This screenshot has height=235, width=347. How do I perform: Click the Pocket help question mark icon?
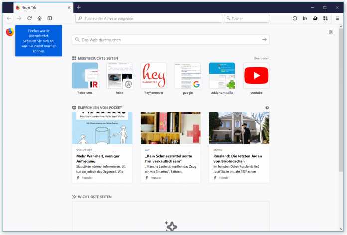click(x=267, y=107)
